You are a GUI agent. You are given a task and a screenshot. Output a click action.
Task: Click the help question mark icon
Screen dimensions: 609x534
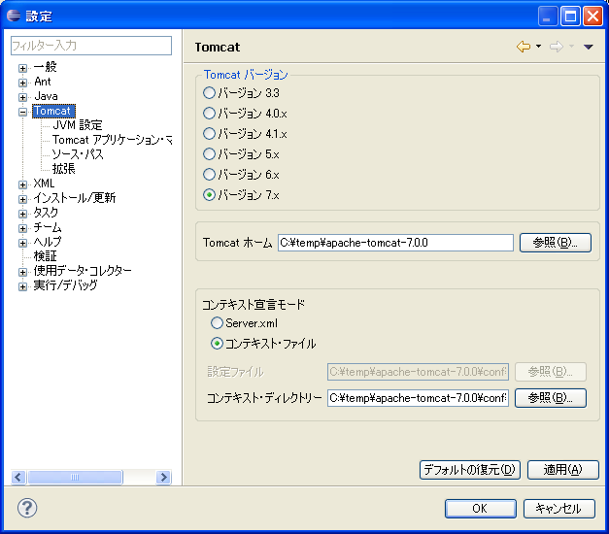pos(27,508)
